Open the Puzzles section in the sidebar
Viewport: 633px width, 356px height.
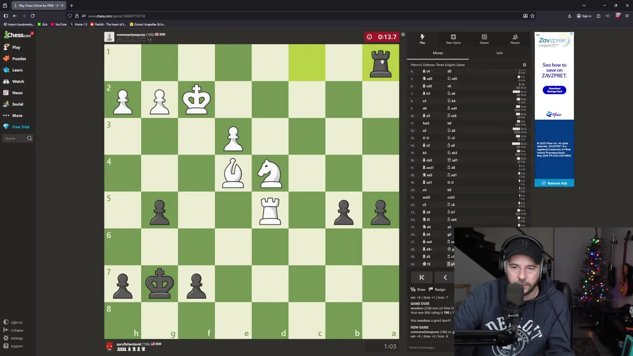pos(14,59)
